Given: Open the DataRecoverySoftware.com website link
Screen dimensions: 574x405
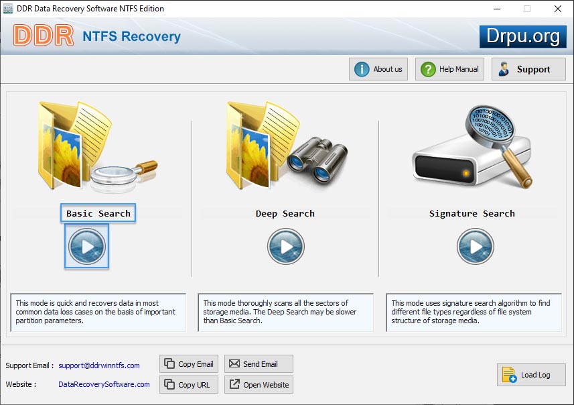Looking at the screenshot, I should [x=104, y=384].
